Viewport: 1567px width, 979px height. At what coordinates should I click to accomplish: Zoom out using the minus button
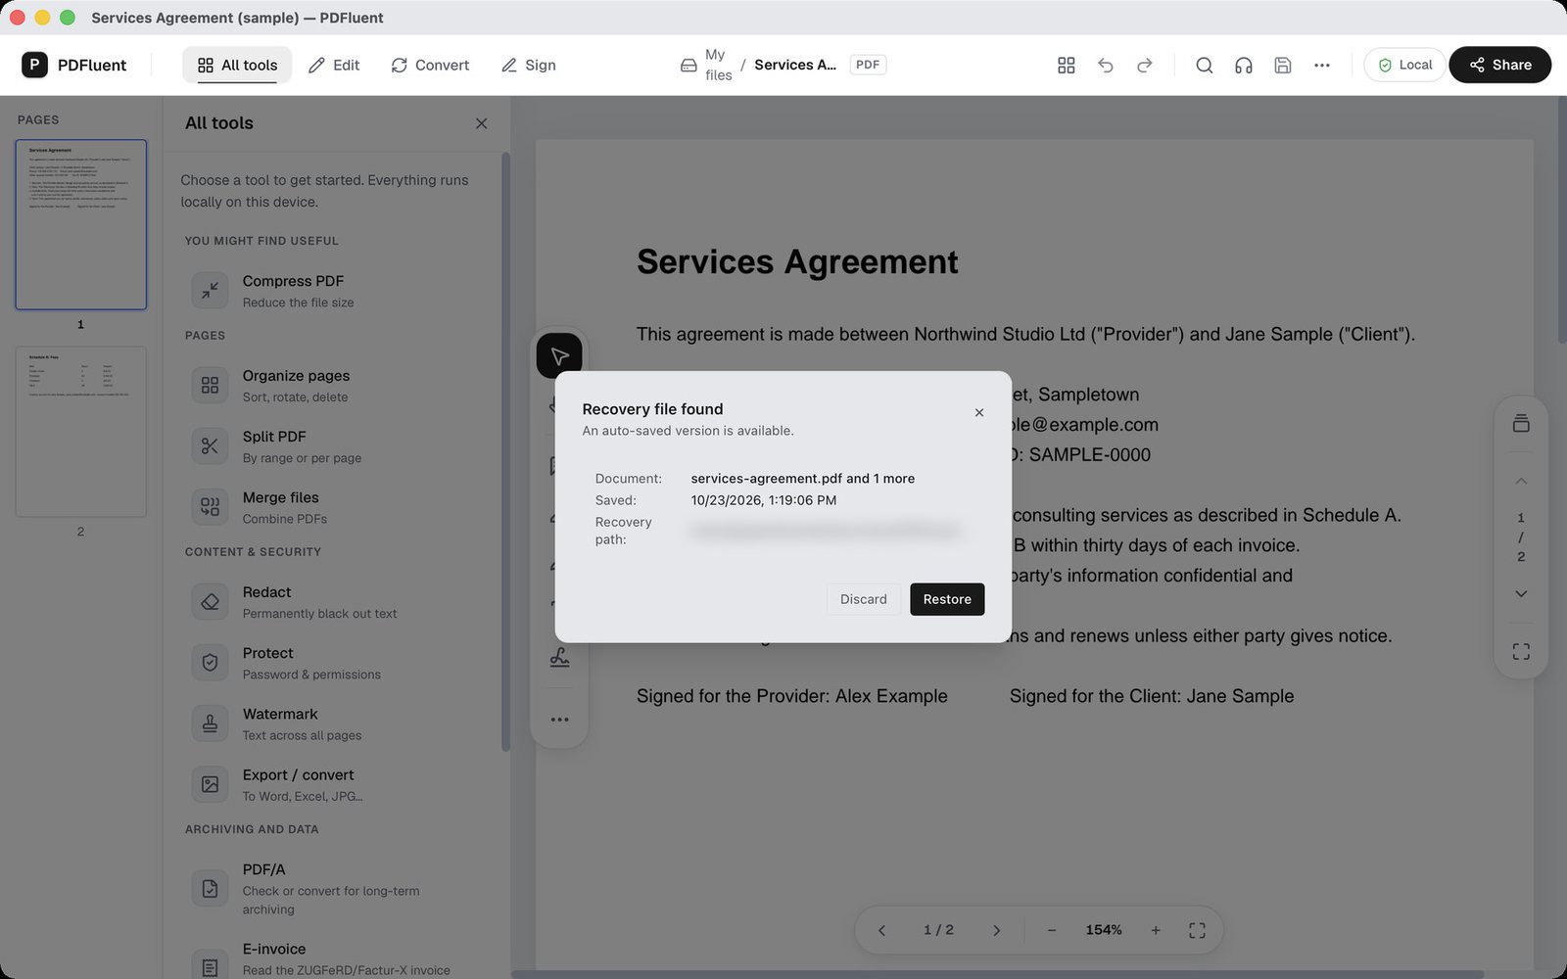[x=1052, y=930]
